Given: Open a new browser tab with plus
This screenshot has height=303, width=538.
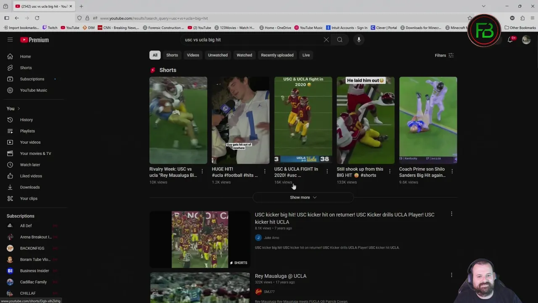Looking at the screenshot, I should point(81,6).
